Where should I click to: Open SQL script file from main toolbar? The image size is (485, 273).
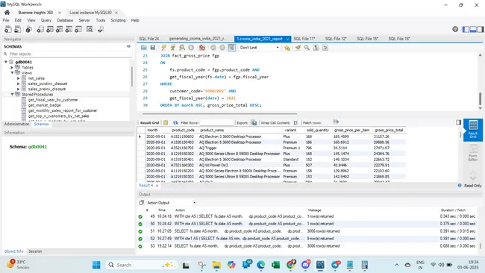[18, 29]
